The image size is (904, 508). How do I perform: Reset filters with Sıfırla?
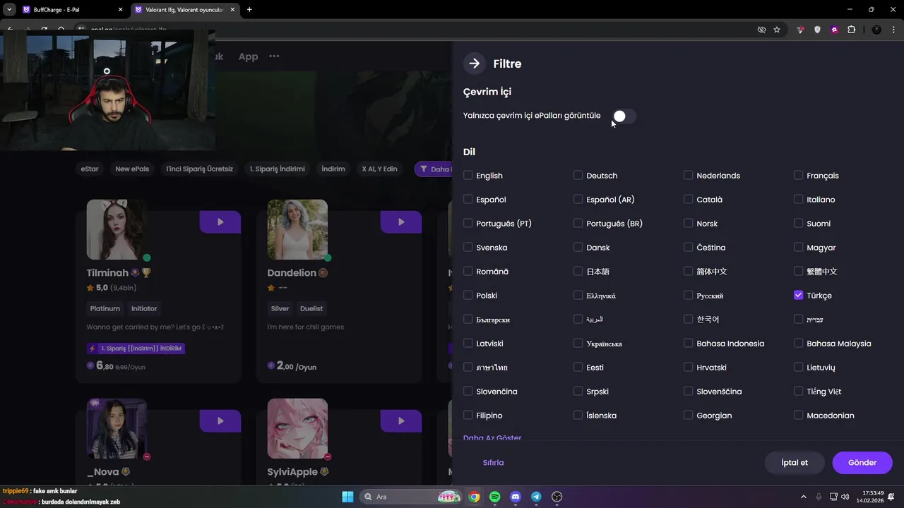tap(493, 463)
